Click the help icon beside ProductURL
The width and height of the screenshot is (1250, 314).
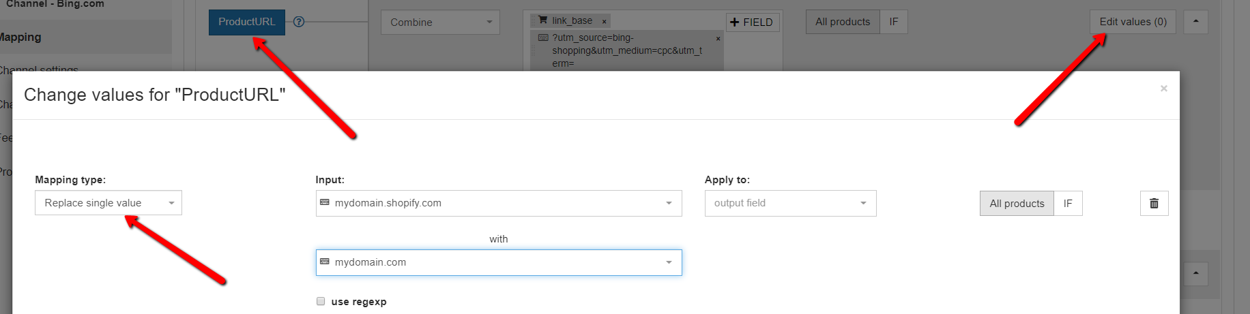(298, 22)
